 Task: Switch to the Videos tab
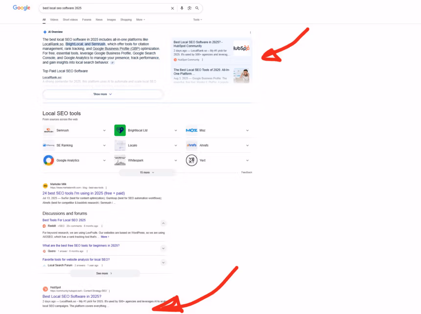coord(54,20)
